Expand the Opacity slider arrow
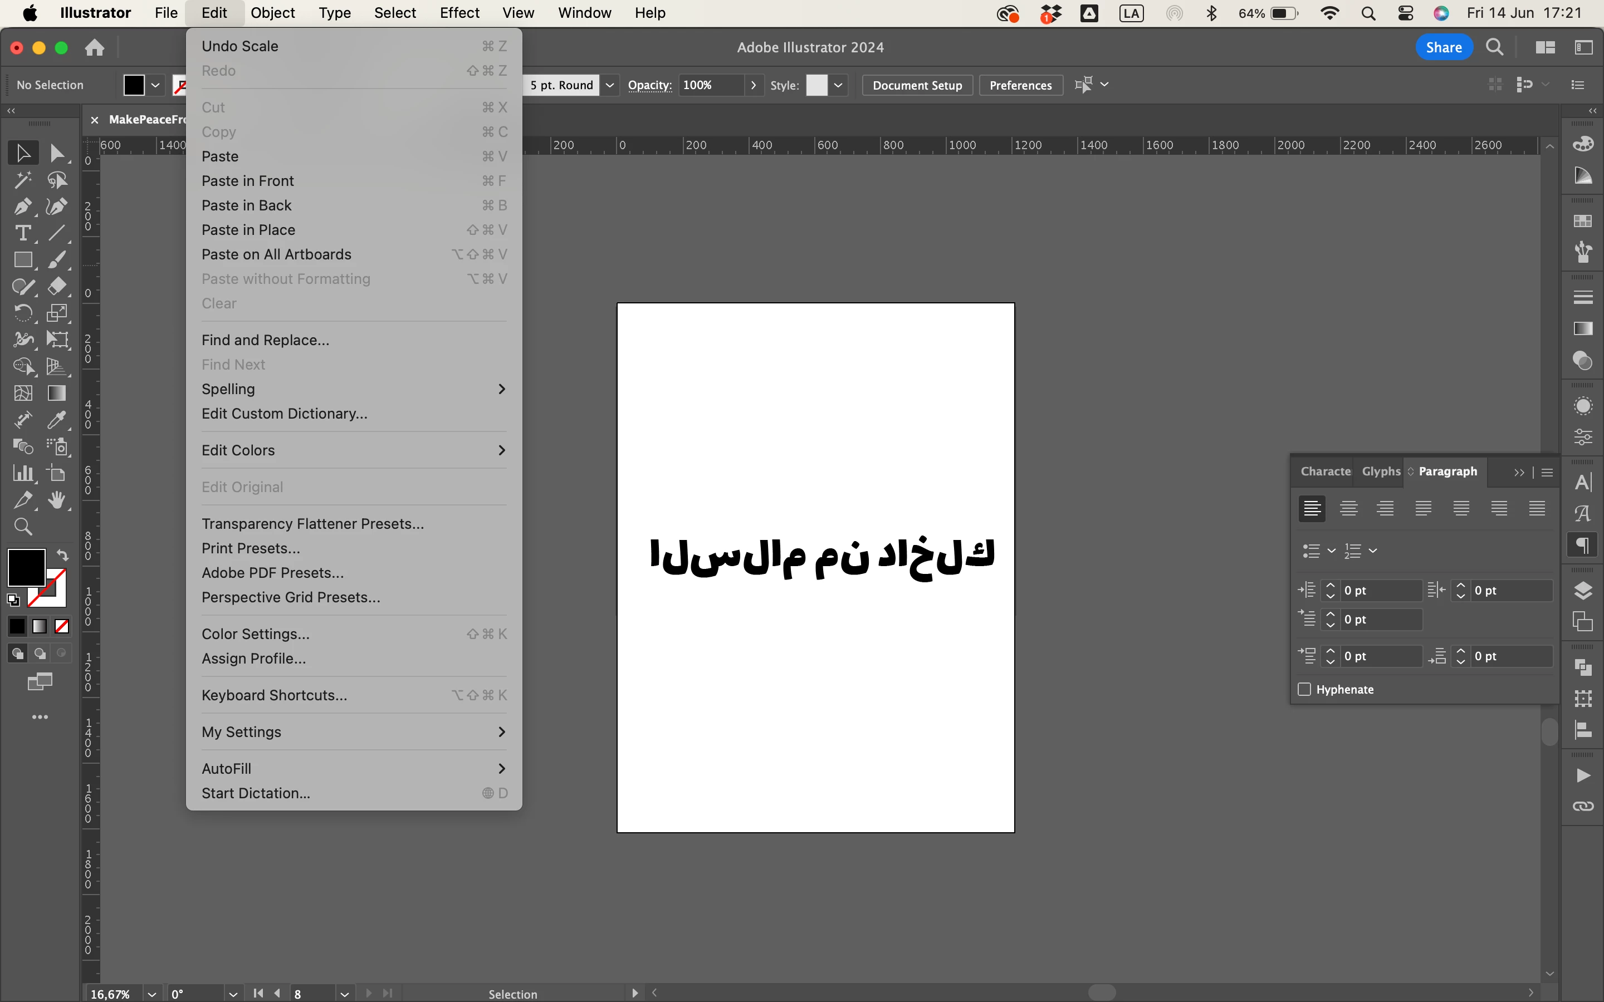The height and width of the screenshot is (1002, 1604). point(754,85)
